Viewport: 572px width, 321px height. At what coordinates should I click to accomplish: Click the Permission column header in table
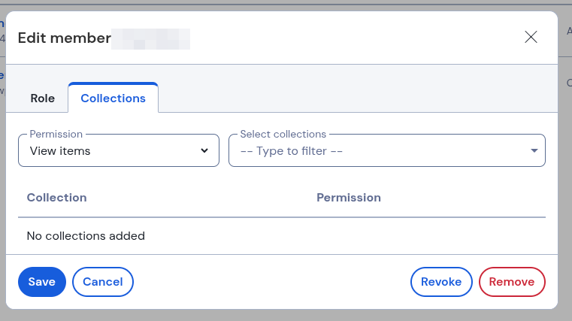point(348,198)
